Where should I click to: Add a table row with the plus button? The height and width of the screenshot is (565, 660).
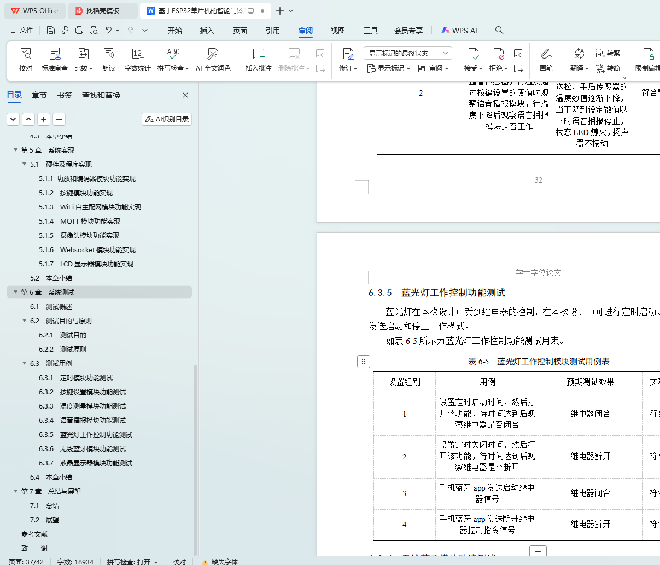(538, 551)
